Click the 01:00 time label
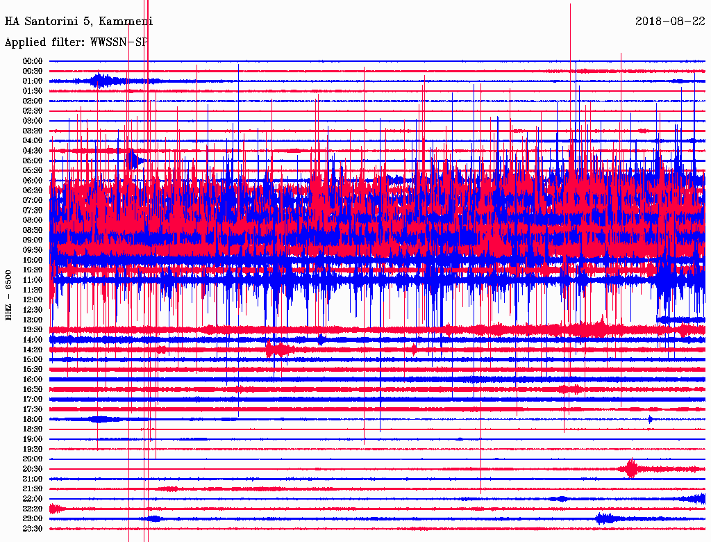The image size is (711, 542). (x=33, y=81)
